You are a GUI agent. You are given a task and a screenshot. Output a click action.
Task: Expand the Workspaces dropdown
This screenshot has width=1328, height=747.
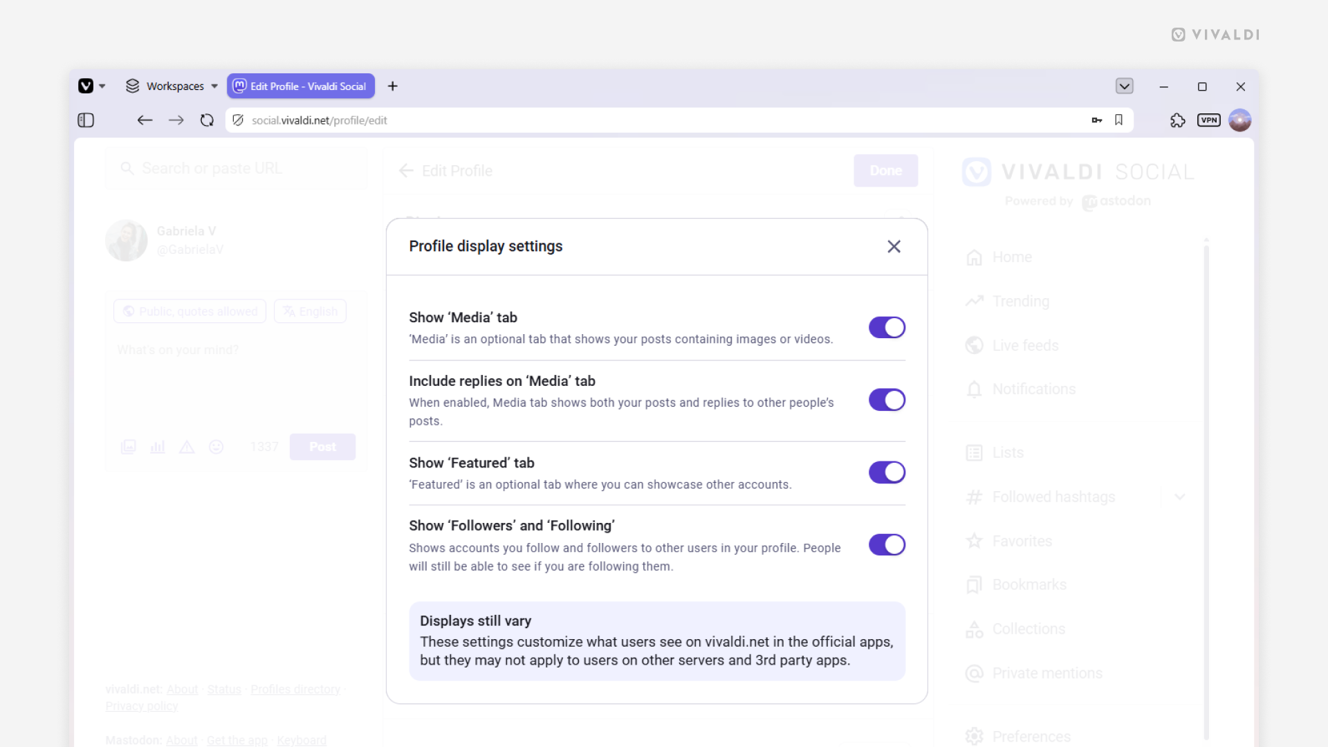172,86
